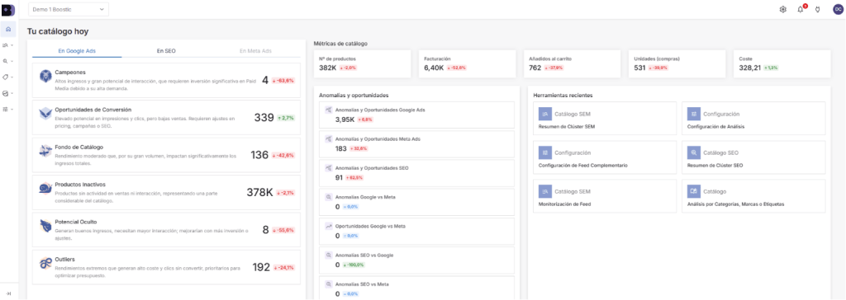Click icon beside Anomalías y Oportunidades SEO

[328, 167]
